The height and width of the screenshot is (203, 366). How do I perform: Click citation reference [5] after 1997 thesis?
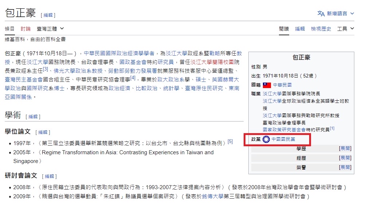coord(230,142)
